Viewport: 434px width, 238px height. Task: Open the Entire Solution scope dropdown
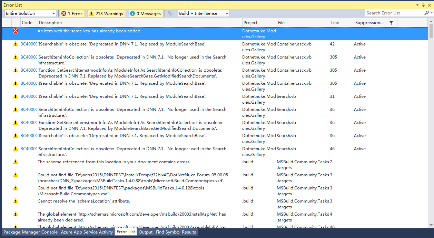pyautogui.click(x=31, y=13)
